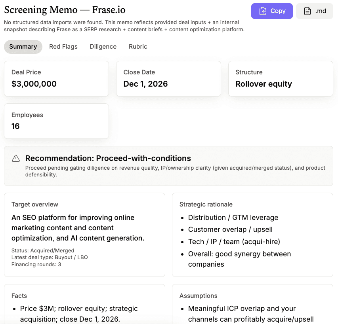Click the warning triangle icon beside Recommendation
Screen dimensions: 338x324
tap(16, 158)
